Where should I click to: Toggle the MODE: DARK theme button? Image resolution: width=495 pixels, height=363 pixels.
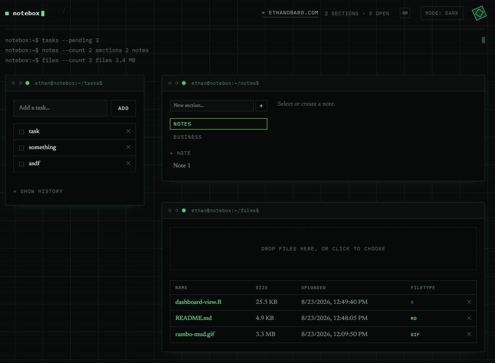coord(442,13)
